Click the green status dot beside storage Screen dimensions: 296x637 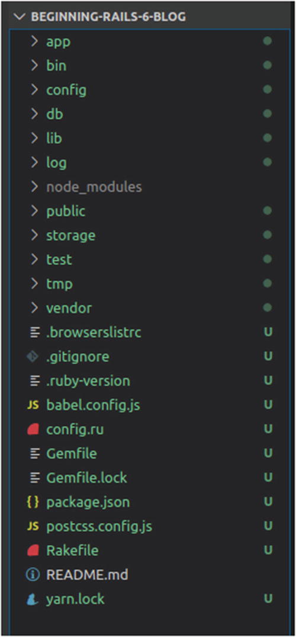click(x=267, y=235)
